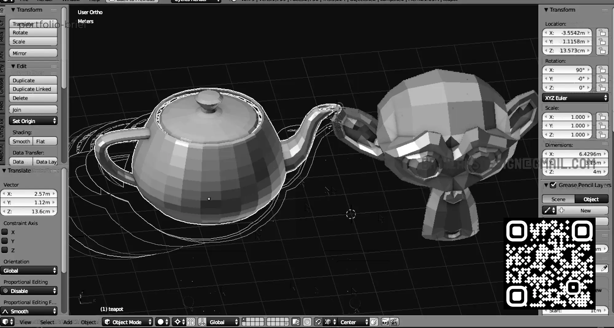
Task: Open the Set Origin dropdown
Action: pyautogui.click(x=33, y=121)
